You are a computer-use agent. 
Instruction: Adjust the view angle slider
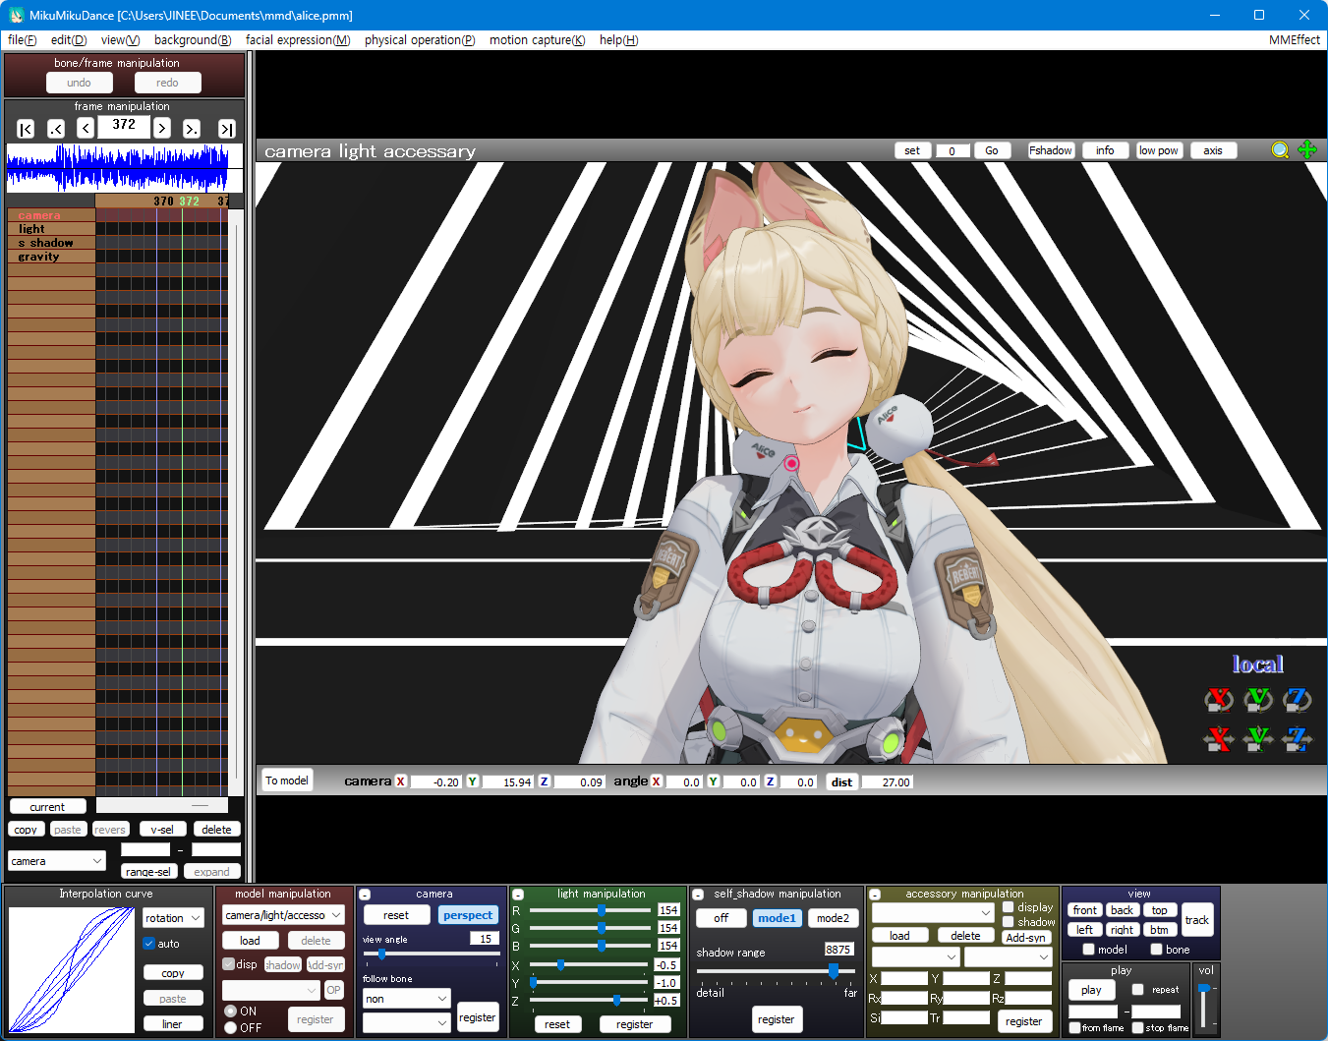tap(432, 954)
